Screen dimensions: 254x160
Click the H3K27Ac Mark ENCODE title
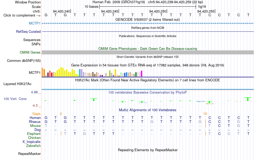(148, 80)
